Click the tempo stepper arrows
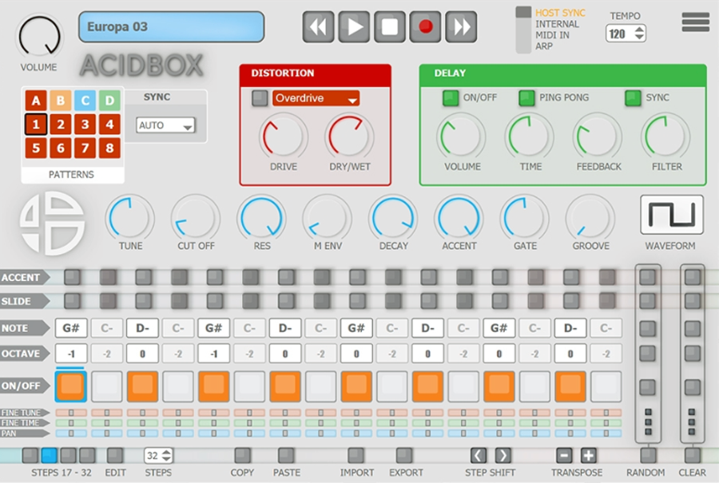719x483 pixels. [x=639, y=33]
